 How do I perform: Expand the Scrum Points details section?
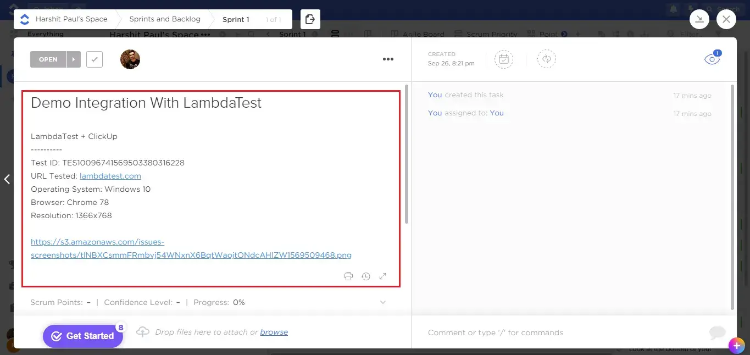382,302
